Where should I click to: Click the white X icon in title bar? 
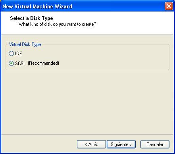pos(169,6)
